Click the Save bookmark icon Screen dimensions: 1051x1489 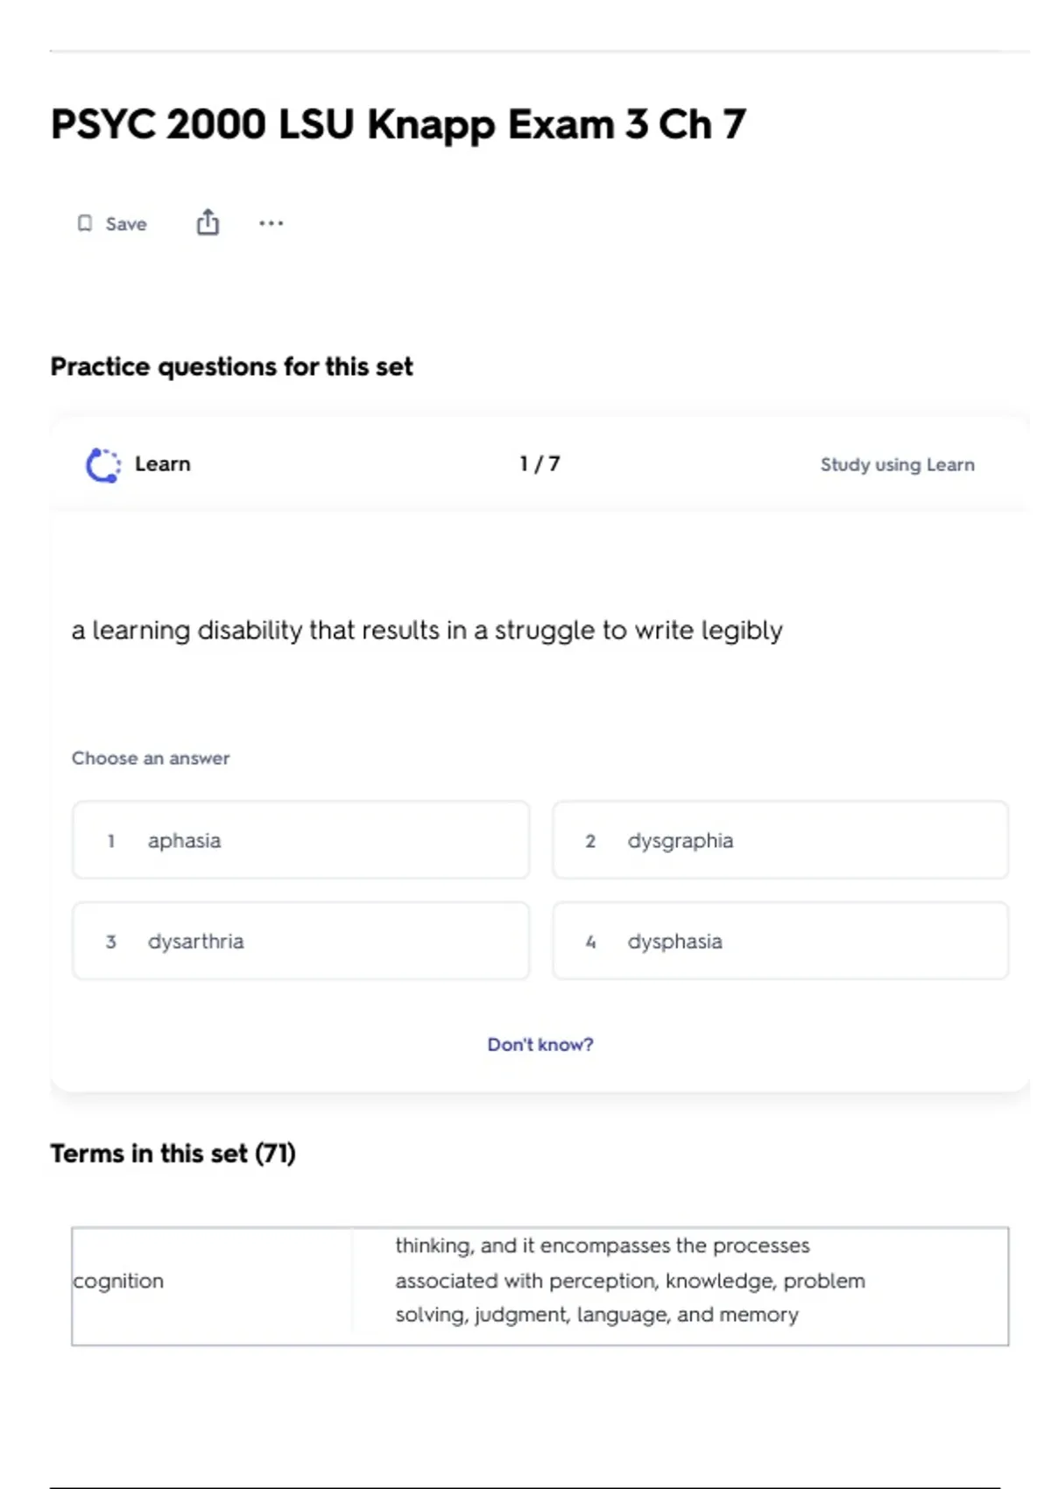(85, 223)
